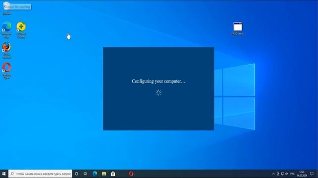This screenshot has height=178, width=318.
Task: Open the Windows Start menu
Action: click(x=4, y=174)
